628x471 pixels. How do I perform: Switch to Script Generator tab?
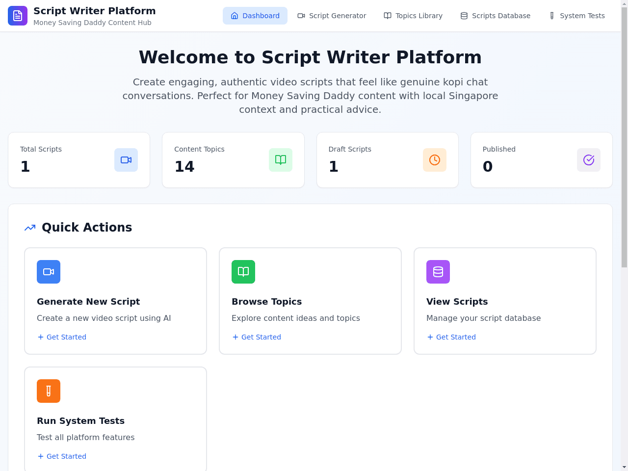click(332, 16)
